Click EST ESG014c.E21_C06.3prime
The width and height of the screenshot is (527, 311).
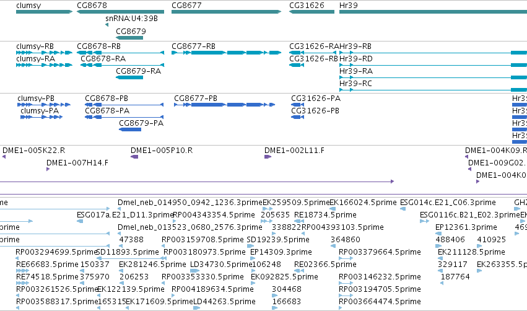tap(448, 203)
